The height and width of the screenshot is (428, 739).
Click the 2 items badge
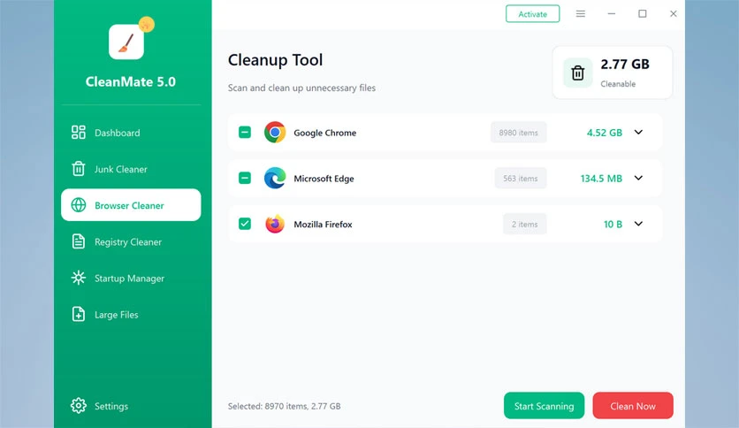point(524,225)
